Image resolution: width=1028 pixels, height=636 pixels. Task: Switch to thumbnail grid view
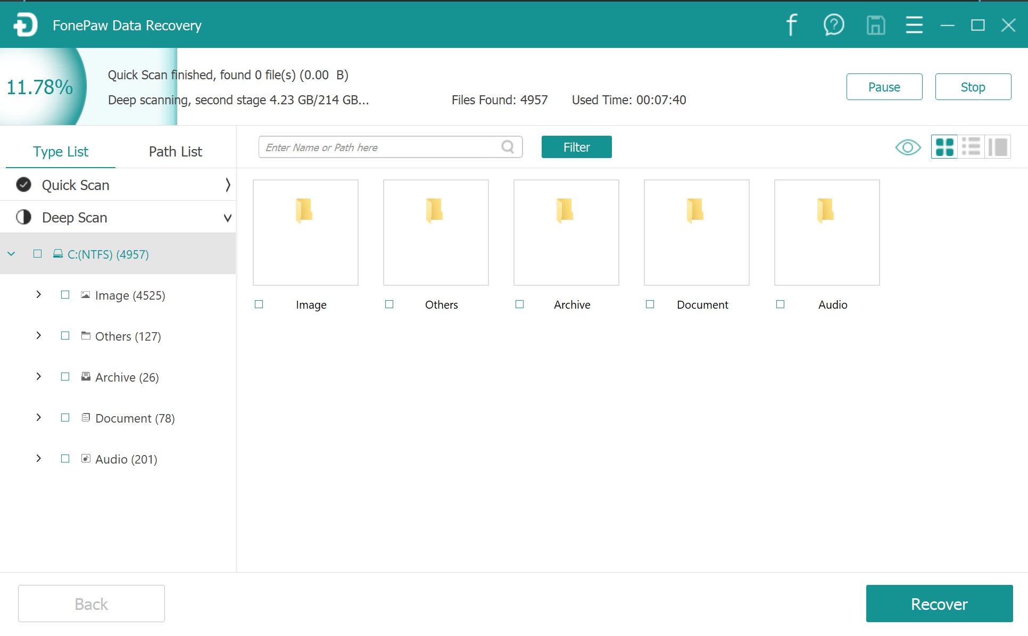tap(944, 147)
